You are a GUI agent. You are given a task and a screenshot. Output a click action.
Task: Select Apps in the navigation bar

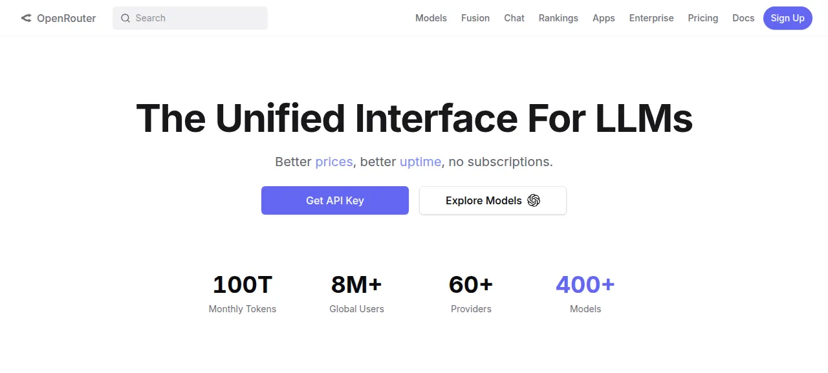pos(604,18)
